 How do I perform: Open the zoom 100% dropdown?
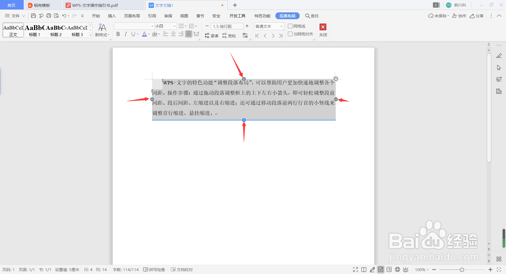click(x=422, y=270)
